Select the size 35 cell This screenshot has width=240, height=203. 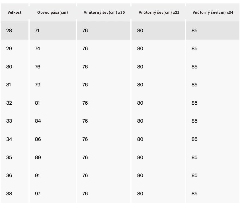click(9, 157)
